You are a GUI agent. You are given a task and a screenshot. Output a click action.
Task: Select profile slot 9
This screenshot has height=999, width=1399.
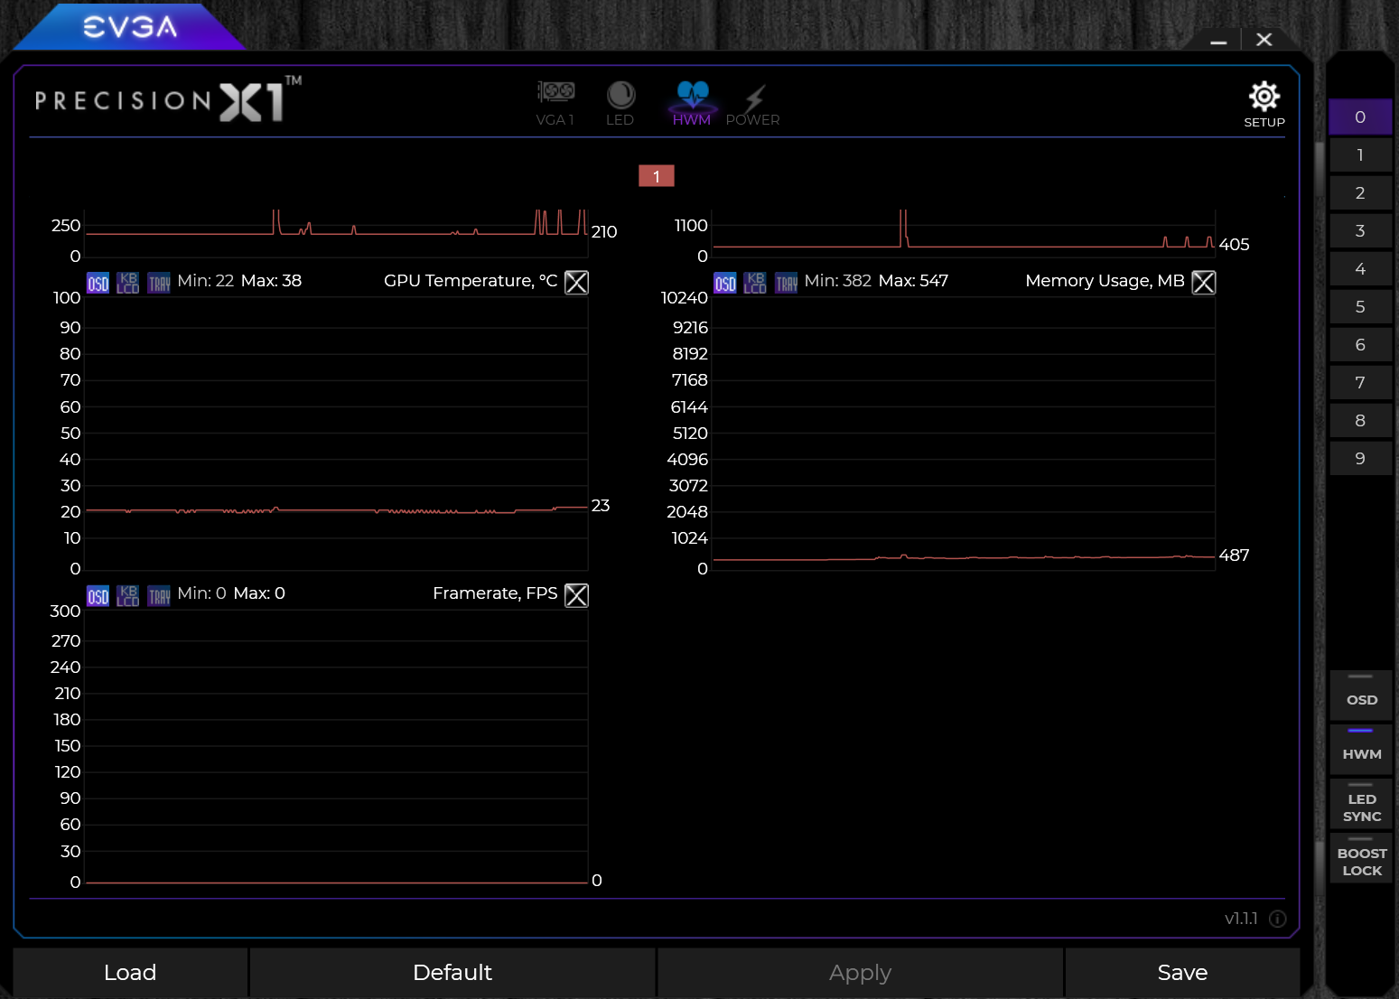click(x=1360, y=459)
